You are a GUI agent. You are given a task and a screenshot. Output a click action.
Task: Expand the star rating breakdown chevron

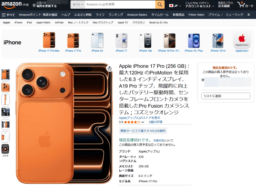(x=143, y=122)
